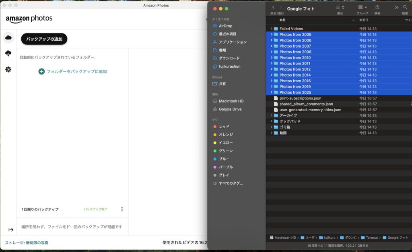Click the Amazon Photos logo
412x252 pixels.
[29, 19]
